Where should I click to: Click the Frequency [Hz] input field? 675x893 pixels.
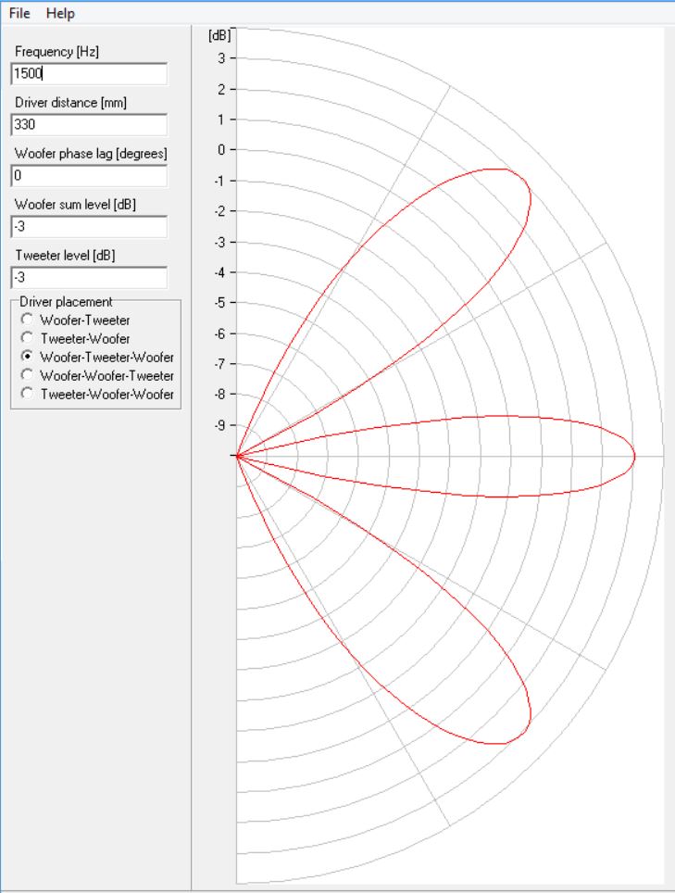(x=90, y=73)
